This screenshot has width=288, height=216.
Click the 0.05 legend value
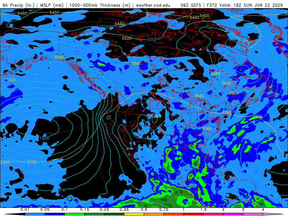point(45,210)
